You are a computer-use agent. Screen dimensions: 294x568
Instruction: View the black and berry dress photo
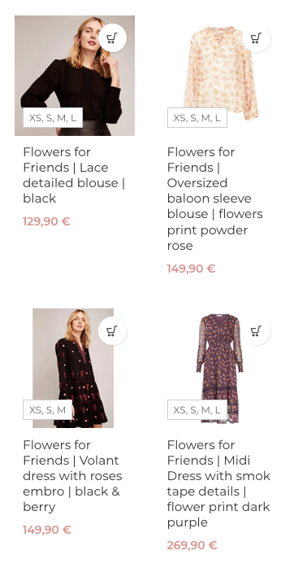pos(73,368)
